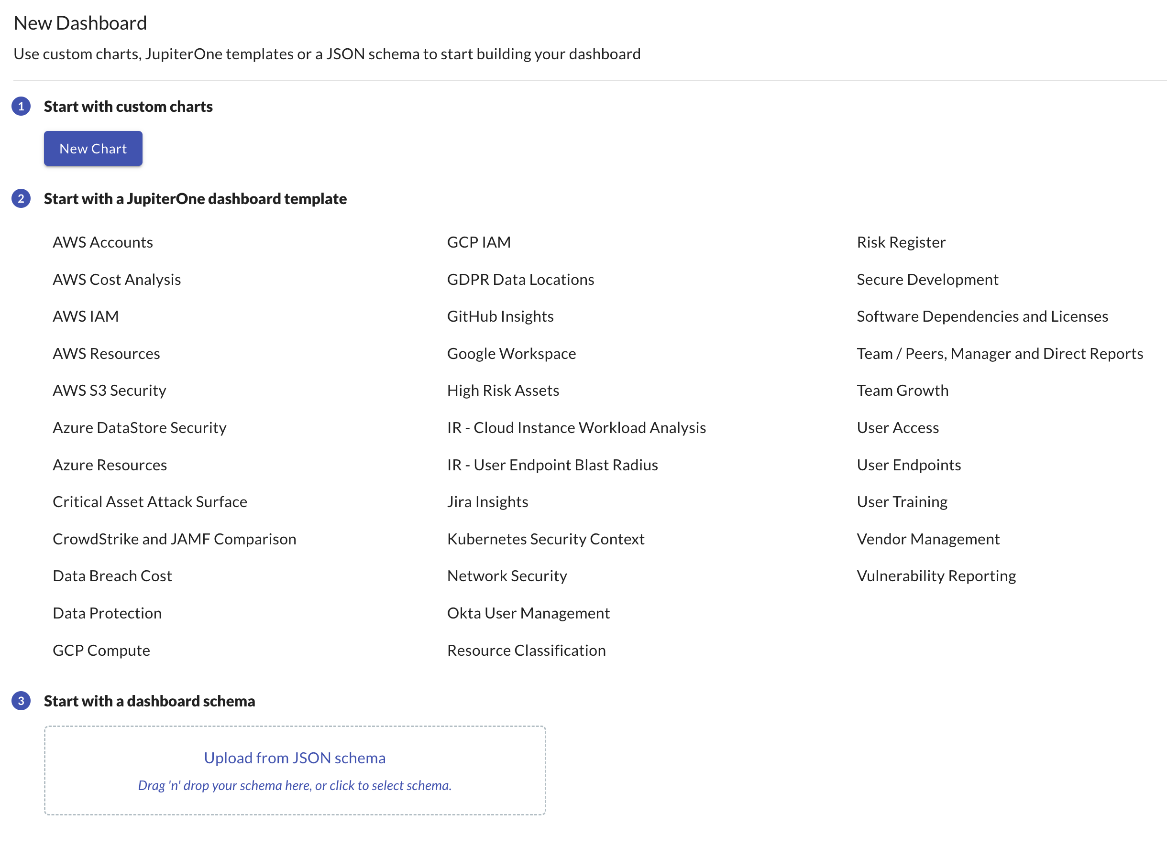Open the GCP IAM template
This screenshot has height=846, width=1167.
(479, 242)
